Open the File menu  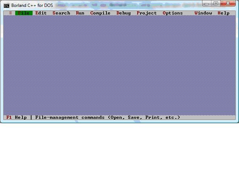pyautogui.click(x=24, y=13)
